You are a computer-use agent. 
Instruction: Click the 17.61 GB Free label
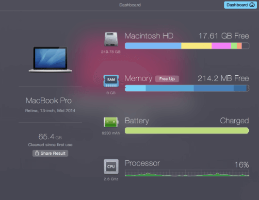224,36
